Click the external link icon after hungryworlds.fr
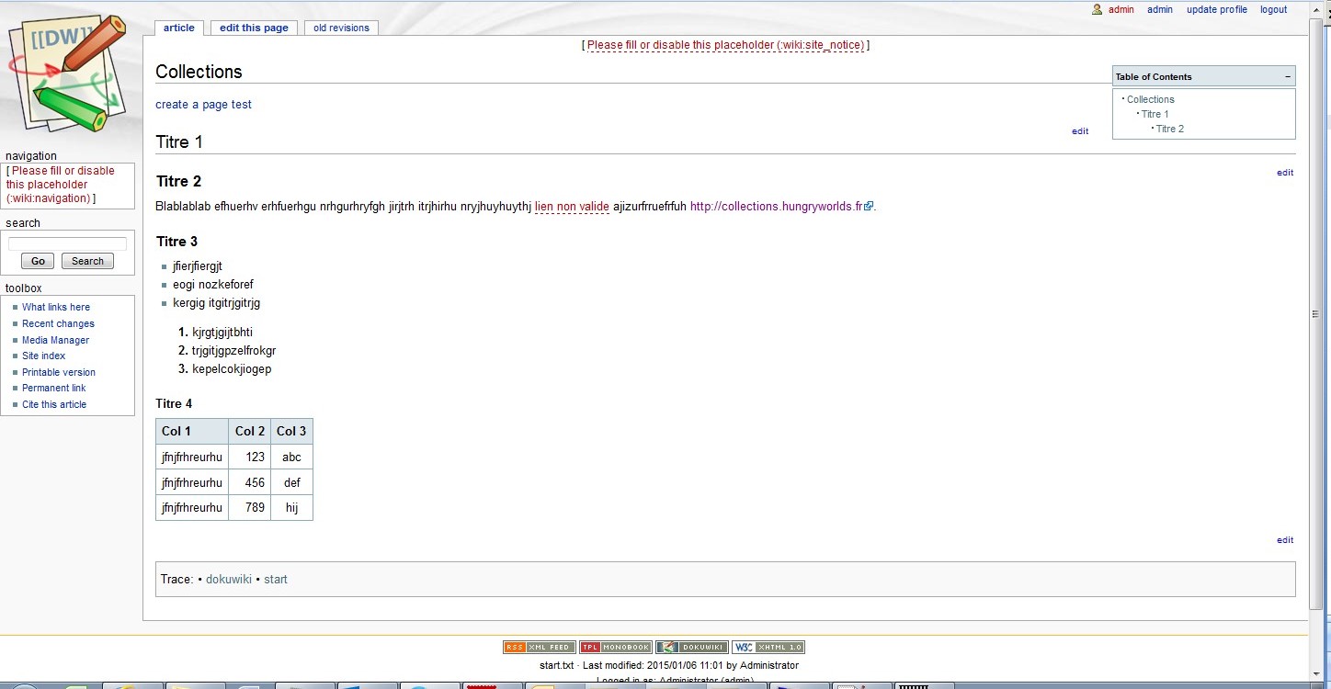This screenshot has height=689, width=1331. [x=869, y=207]
